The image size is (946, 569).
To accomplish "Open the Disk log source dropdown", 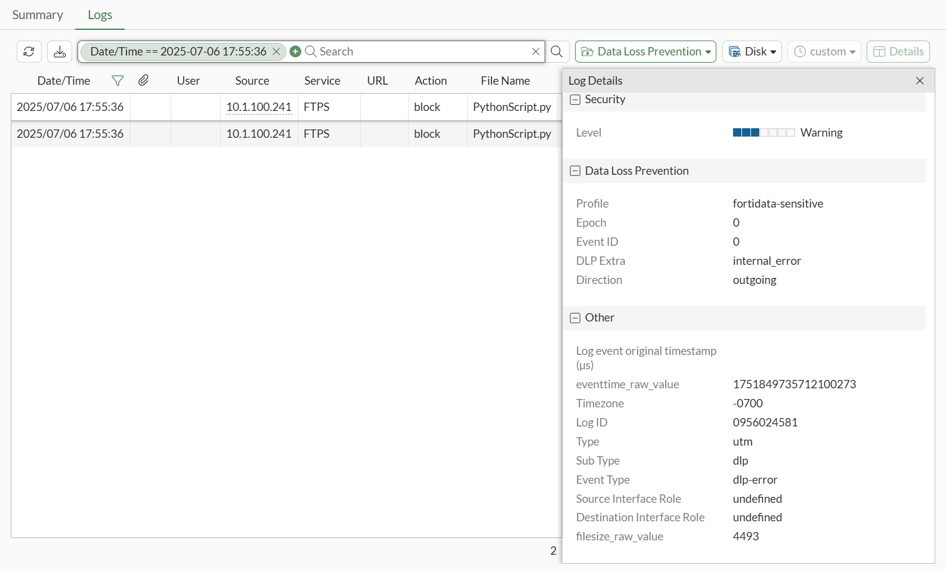I will pos(752,52).
